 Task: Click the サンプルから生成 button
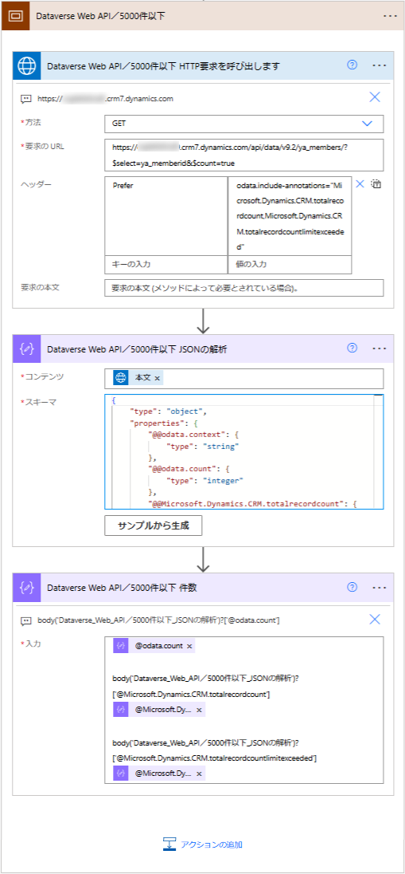click(x=153, y=526)
